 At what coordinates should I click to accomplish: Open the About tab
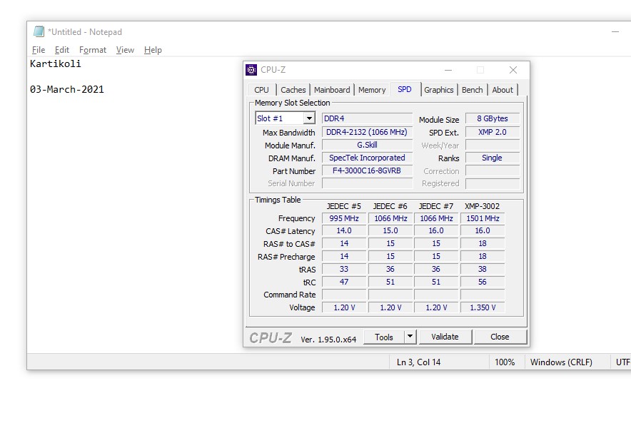point(503,90)
